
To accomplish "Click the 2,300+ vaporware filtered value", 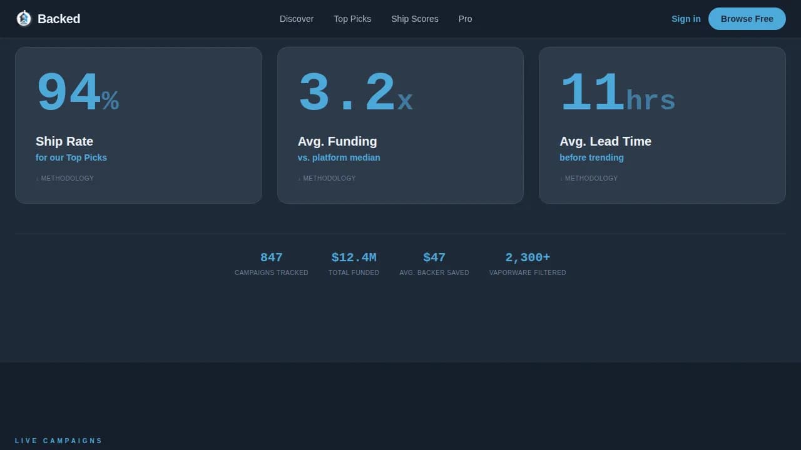I will (528, 257).
